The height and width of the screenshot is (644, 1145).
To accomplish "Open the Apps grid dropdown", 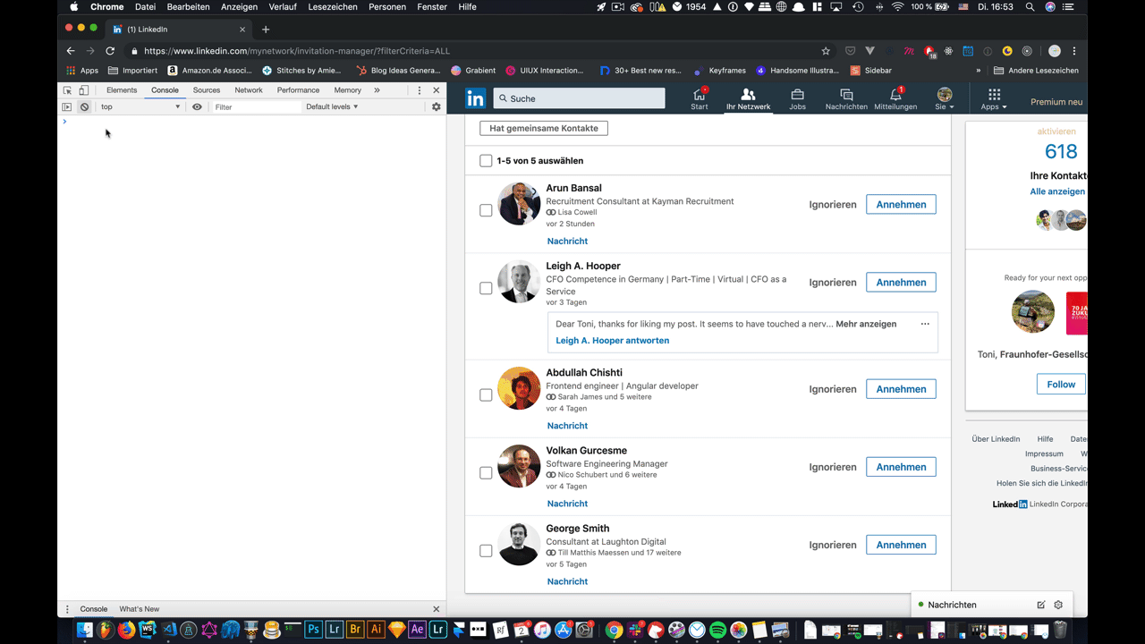I will tap(994, 98).
